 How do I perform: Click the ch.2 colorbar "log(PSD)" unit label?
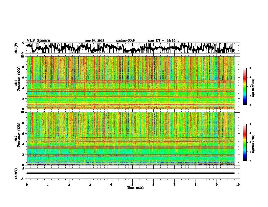pyautogui.click(x=253, y=144)
